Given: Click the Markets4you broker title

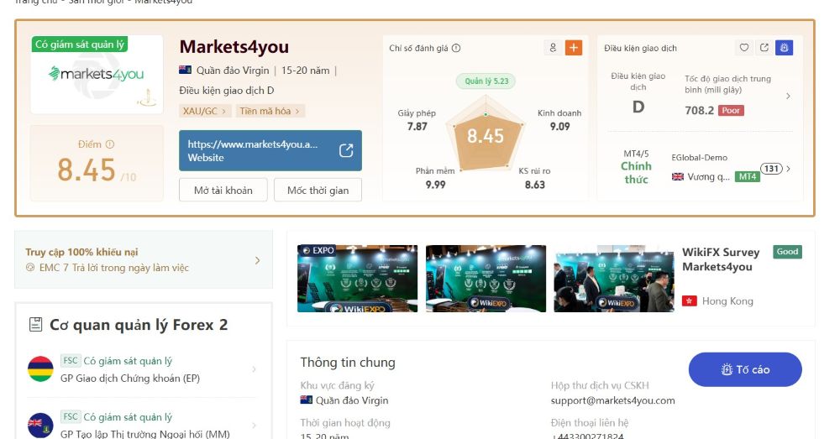Looking at the screenshot, I should coord(234,46).
